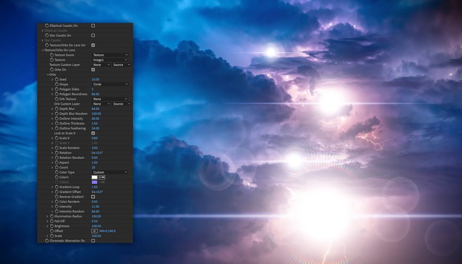Click the Count value 20
This screenshot has width=462, height=264.
click(x=93, y=167)
